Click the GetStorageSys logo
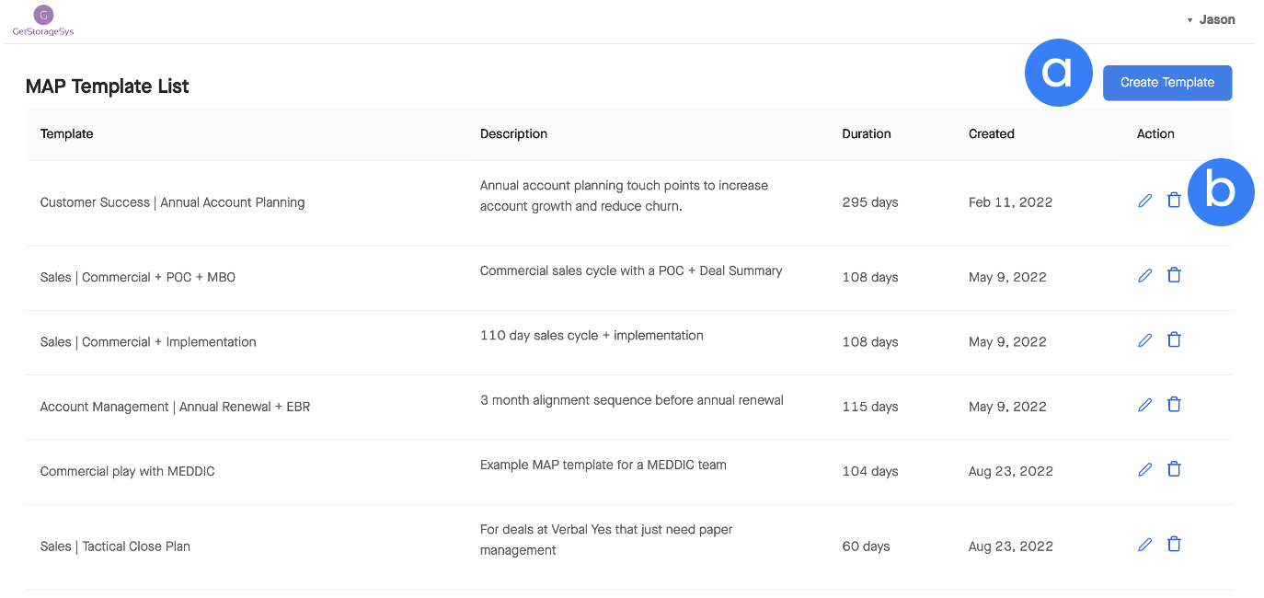The height and width of the screenshot is (598, 1264). pos(43,20)
